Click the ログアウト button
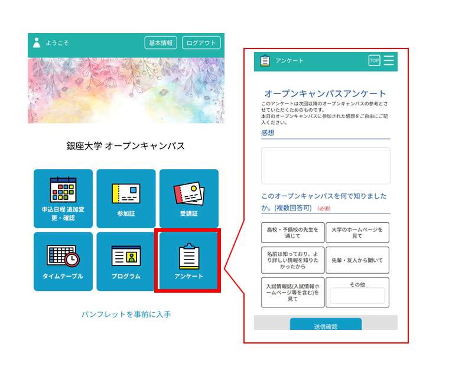 tap(201, 43)
